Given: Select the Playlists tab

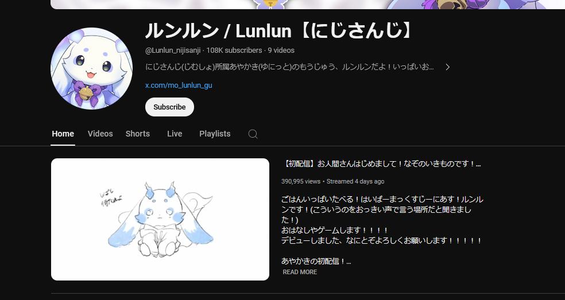Looking at the screenshot, I should click(215, 134).
